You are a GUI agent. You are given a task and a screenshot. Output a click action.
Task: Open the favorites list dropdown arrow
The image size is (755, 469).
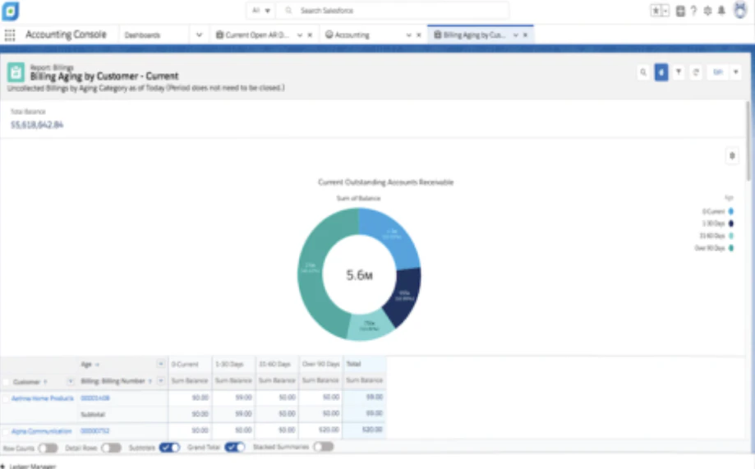point(665,11)
